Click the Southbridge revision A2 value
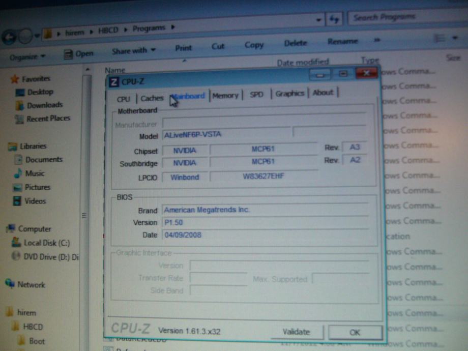 (x=355, y=160)
